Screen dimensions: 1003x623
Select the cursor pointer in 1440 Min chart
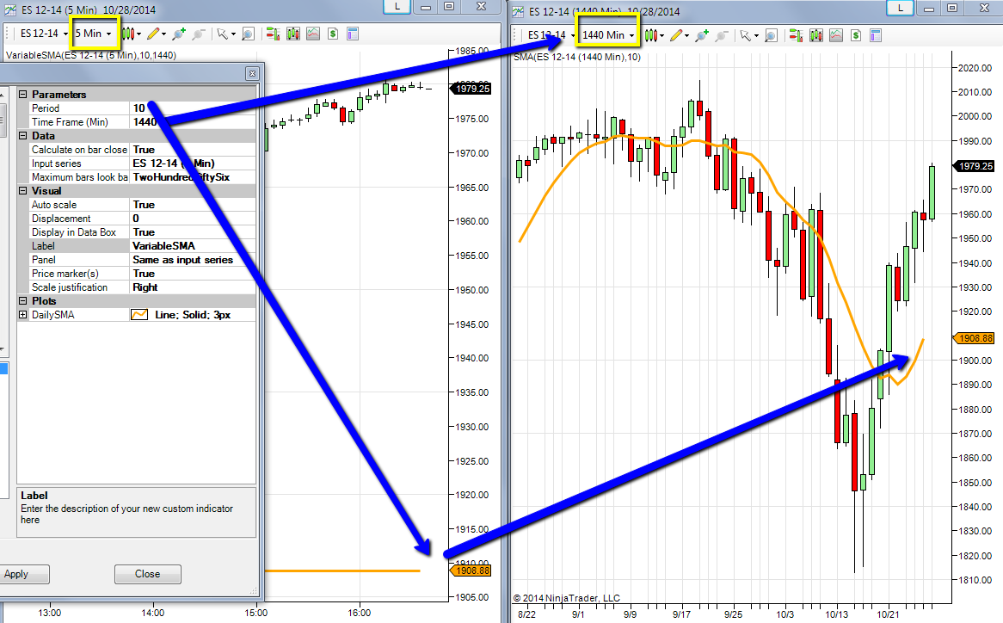pyautogui.click(x=745, y=35)
